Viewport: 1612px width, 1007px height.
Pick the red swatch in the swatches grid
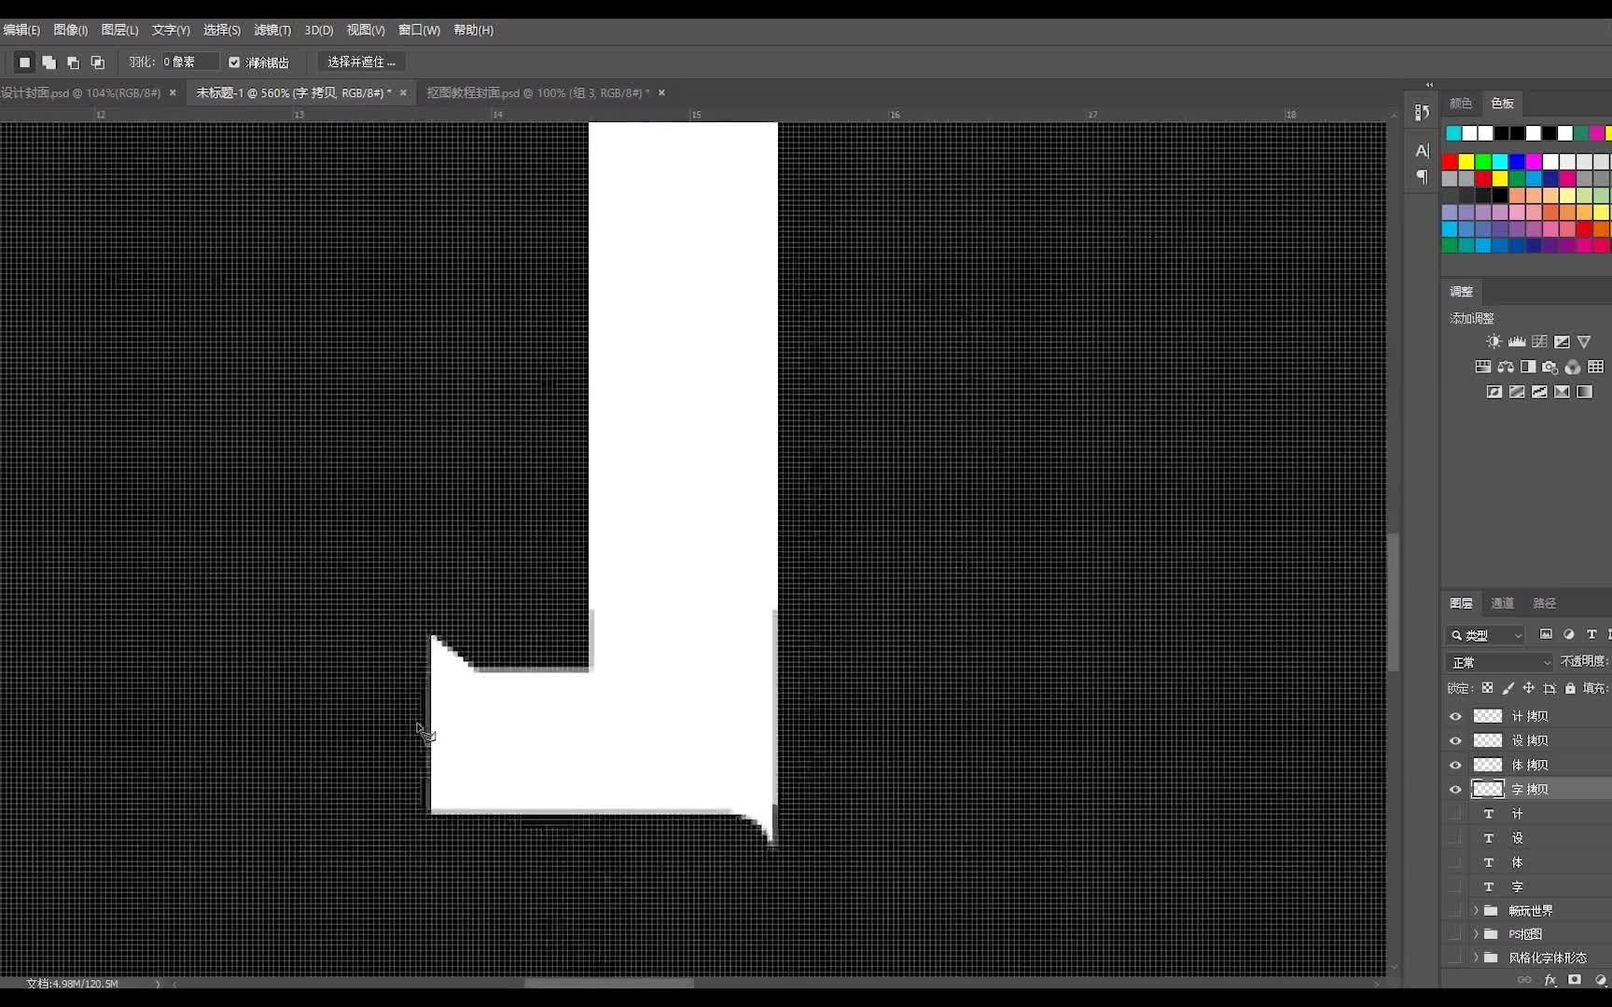[1450, 162]
